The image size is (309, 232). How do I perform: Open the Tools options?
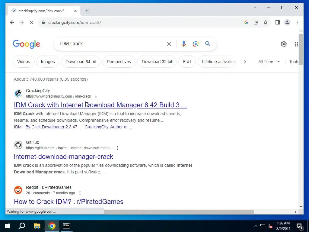[294, 62]
